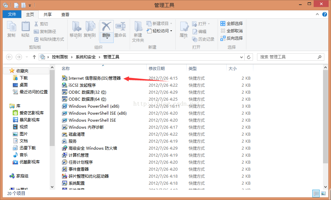Select Windows PowerShell (x86)
The height and width of the screenshot is (200, 331).
coord(91,106)
